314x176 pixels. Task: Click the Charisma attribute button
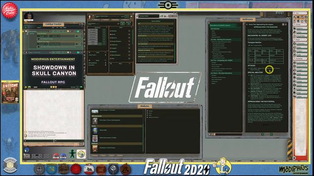(x=93, y=37)
